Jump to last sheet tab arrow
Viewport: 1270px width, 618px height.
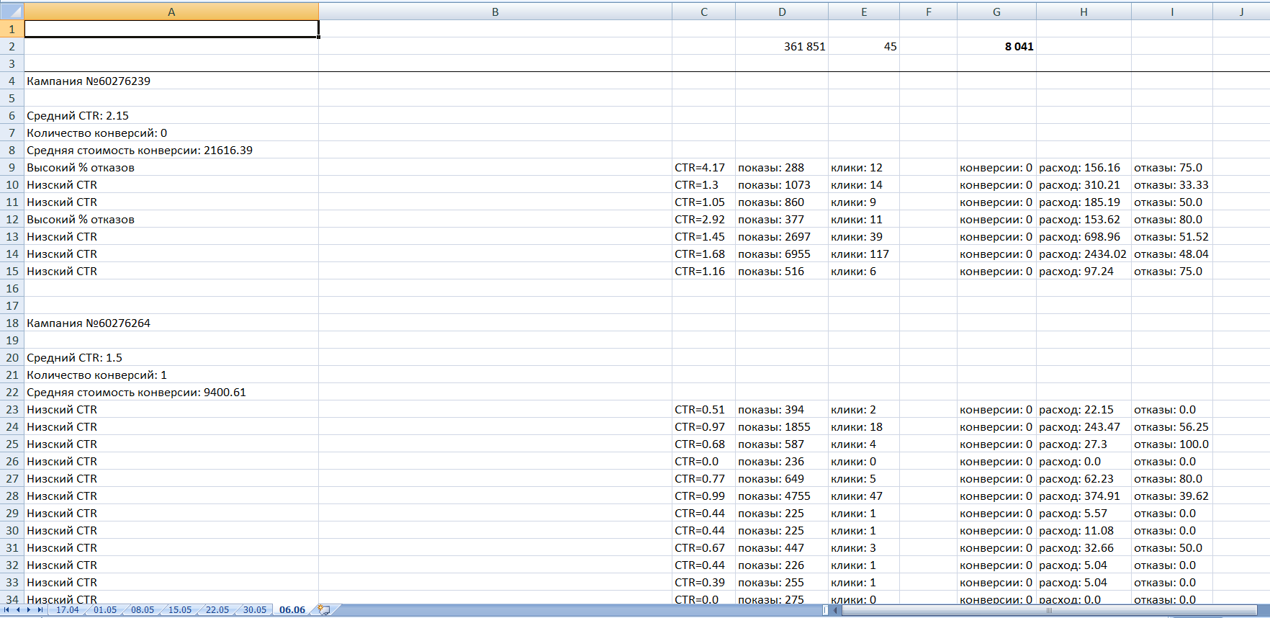pos(40,610)
